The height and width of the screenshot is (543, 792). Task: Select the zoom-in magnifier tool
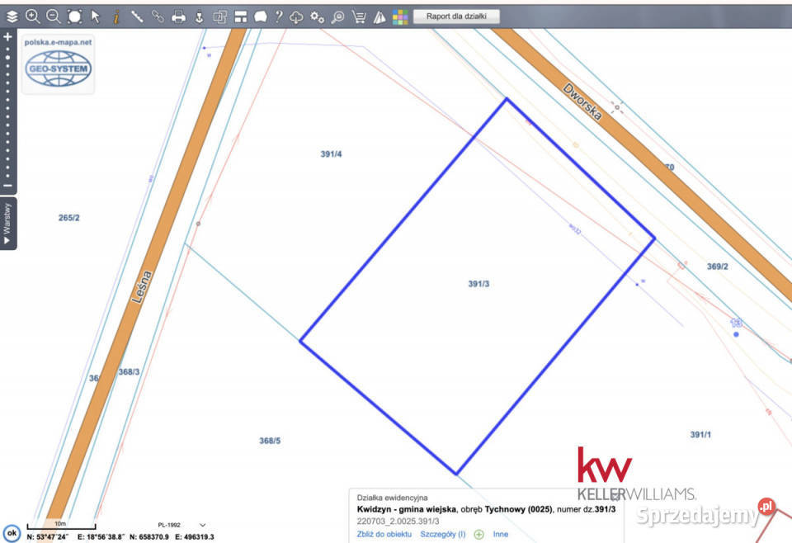pyautogui.click(x=33, y=14)
